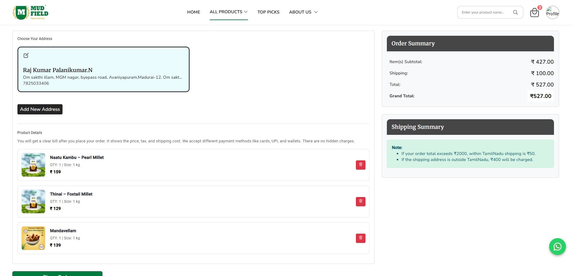
Task: Click the outside TamilNadu ₹400 note line
Action: 467,160
